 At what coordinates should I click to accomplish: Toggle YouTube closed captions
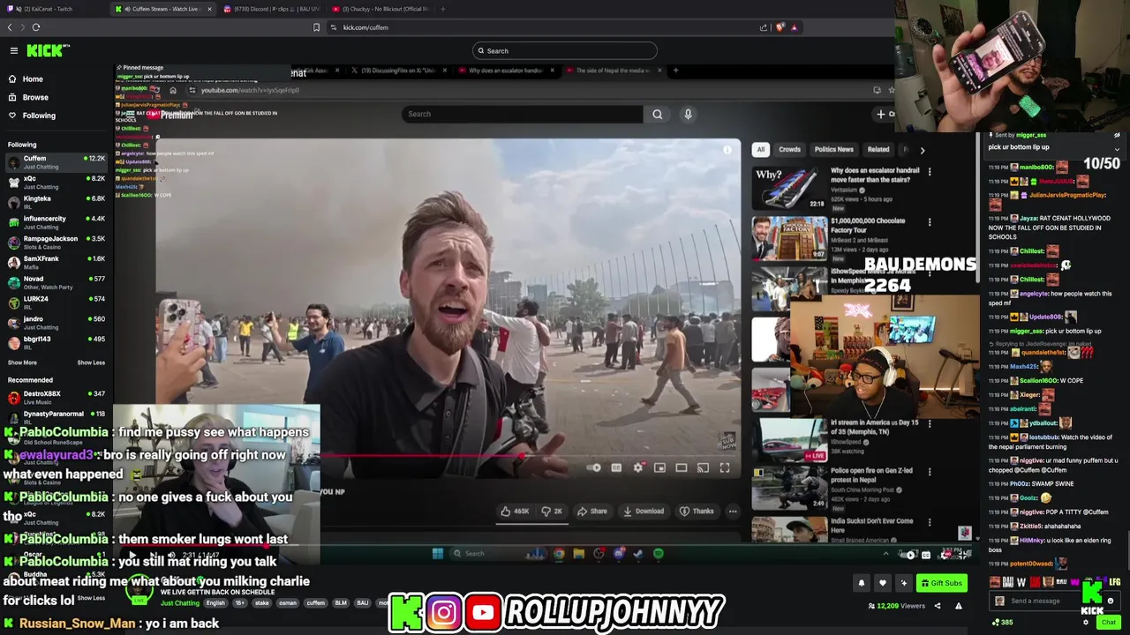pyautogui.click(x=616, y=467)
